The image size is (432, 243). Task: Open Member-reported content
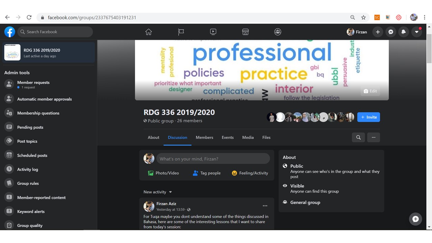click(49, 197)
